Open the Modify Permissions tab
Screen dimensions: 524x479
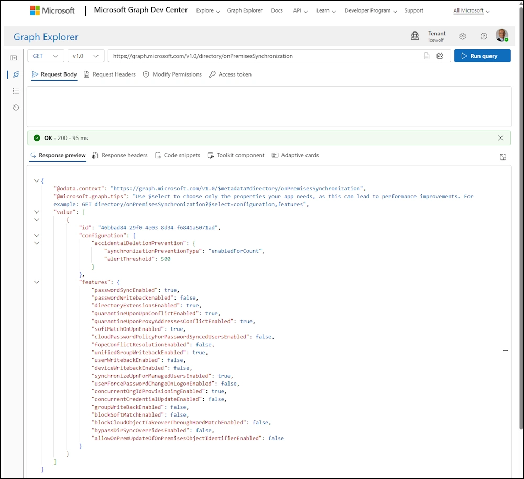click(172, 74)
